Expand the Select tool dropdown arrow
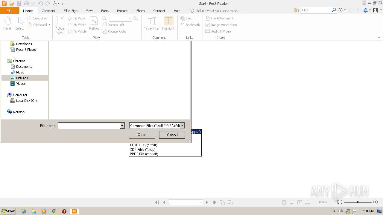 (20, 32)
